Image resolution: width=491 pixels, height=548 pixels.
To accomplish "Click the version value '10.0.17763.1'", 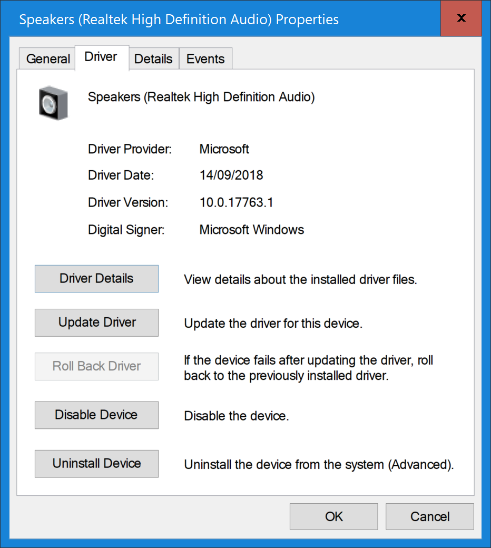I will coord(236,202).
